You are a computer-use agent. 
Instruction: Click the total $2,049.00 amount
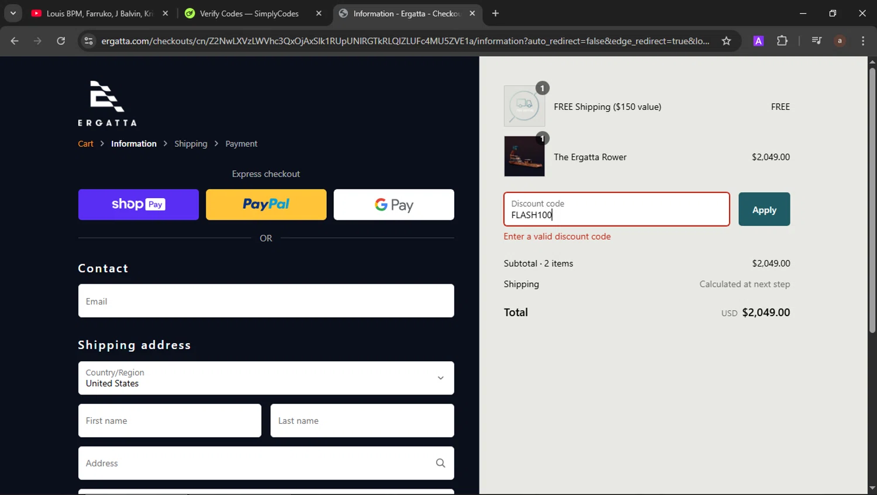coord(766,313)
